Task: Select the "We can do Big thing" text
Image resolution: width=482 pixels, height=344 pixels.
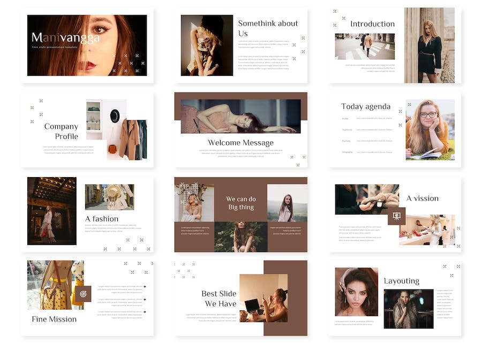Action: click(241, 203)
